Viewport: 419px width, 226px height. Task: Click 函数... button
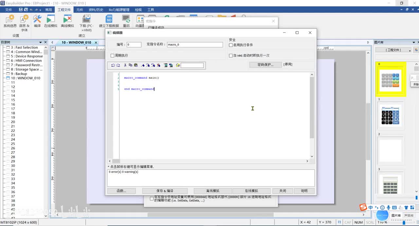pyautogui.click(x=121, y=191)
